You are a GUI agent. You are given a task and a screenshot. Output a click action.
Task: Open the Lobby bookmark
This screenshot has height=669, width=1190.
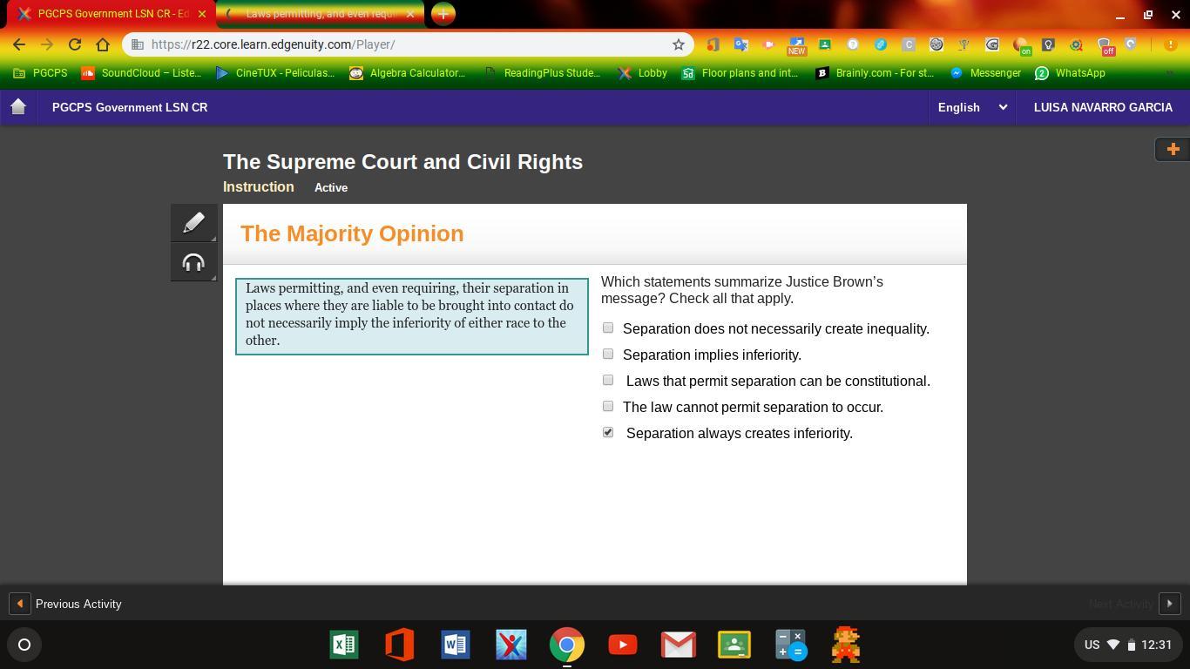(x=643, y=73)
